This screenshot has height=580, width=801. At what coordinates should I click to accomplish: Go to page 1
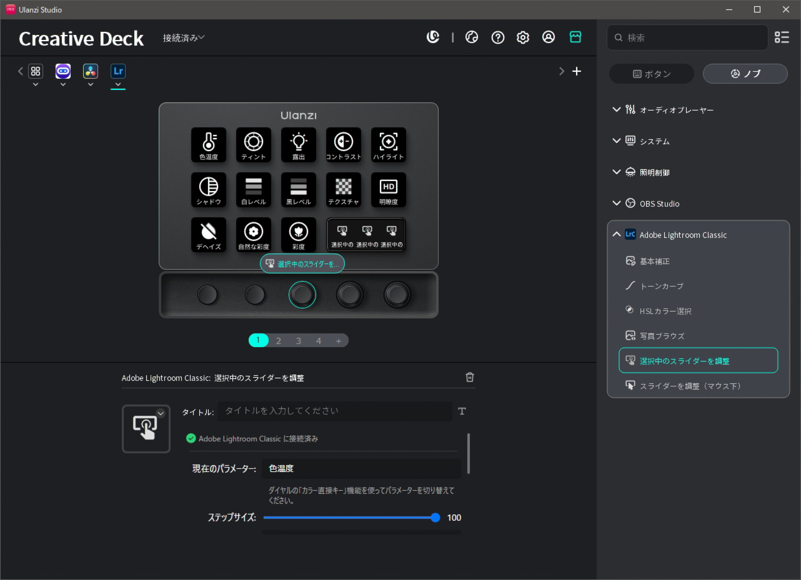tap(258, 340)
